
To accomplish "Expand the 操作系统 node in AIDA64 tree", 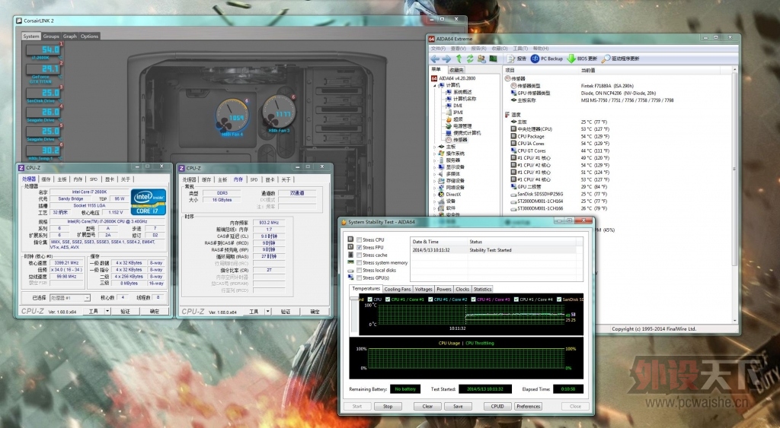I will click(434, 154).
